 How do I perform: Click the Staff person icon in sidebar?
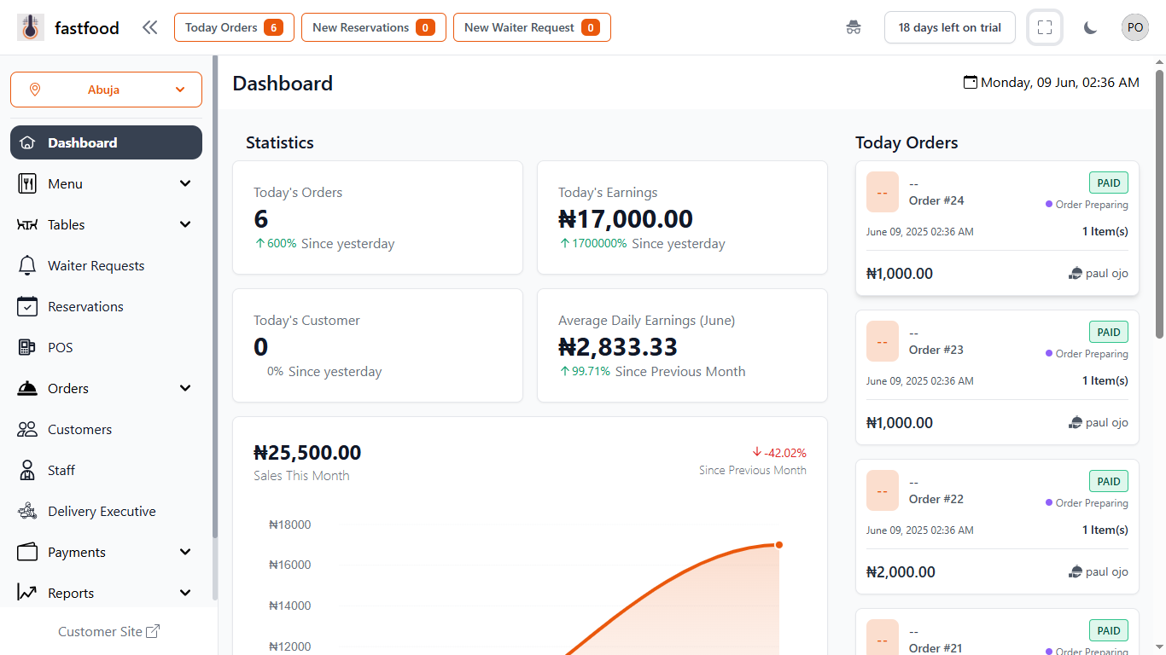[x=27, y=470]
